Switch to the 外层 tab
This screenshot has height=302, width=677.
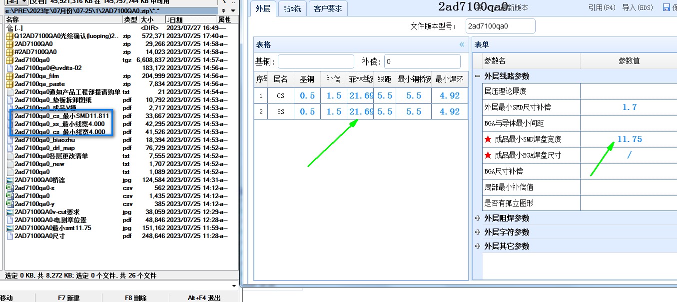(x=263, y=8)
